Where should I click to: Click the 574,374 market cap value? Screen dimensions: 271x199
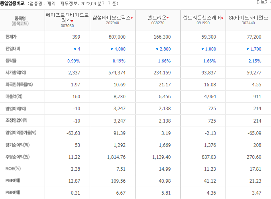click(117, 73)
